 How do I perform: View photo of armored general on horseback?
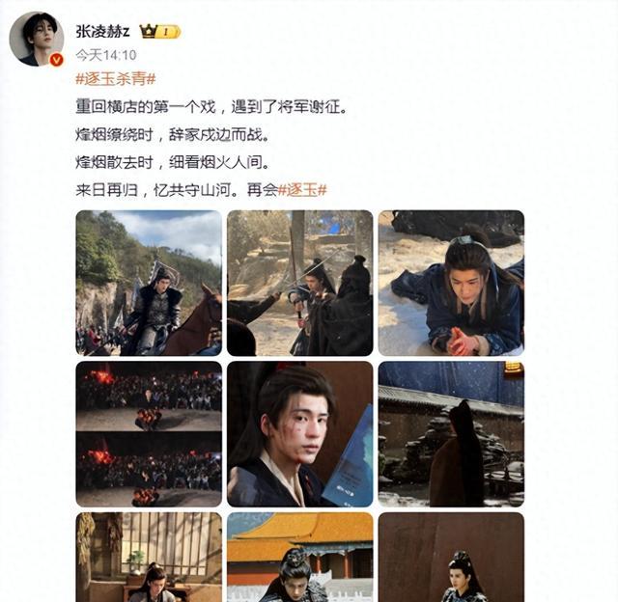[149, 283]
